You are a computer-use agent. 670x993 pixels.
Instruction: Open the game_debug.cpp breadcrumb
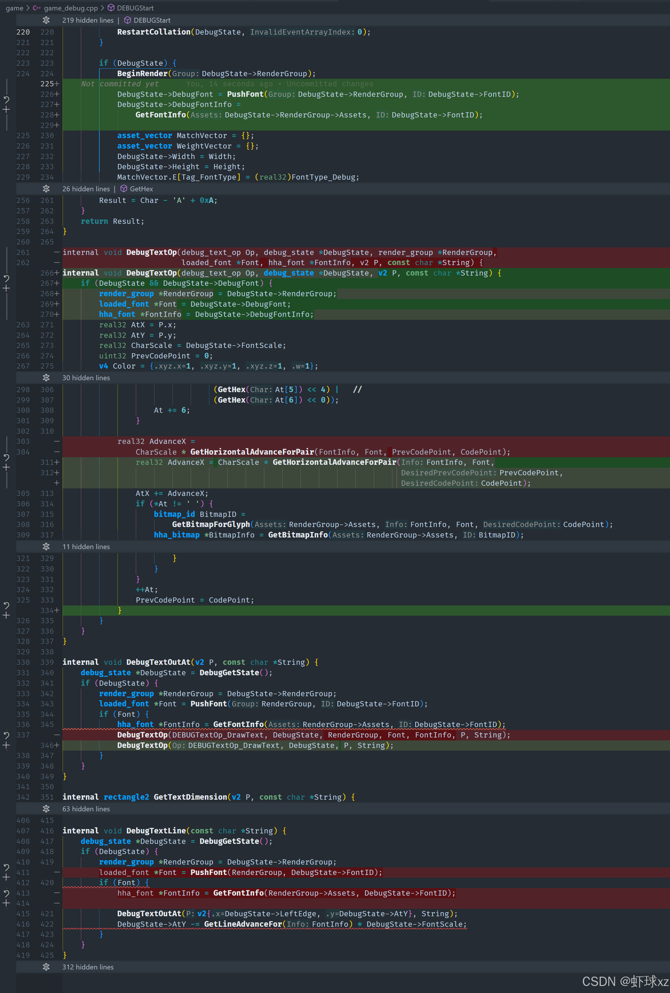click(x=71, y=8)
